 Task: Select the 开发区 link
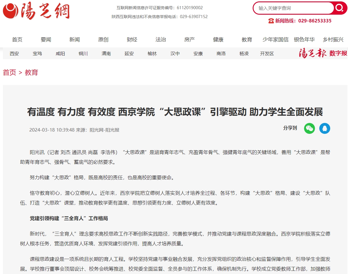[x=267, y=53]
